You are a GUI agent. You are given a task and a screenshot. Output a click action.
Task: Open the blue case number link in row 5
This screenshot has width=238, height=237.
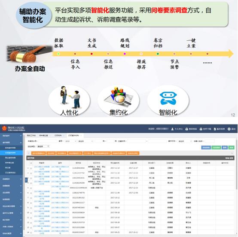click(60, 188)
